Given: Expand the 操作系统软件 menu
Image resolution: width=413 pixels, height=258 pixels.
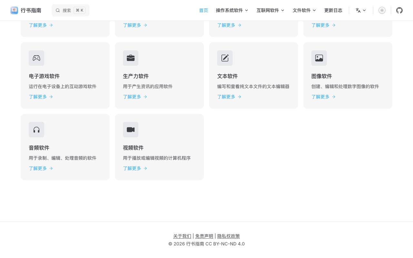Looking at the screenshot, I should 232,10.
